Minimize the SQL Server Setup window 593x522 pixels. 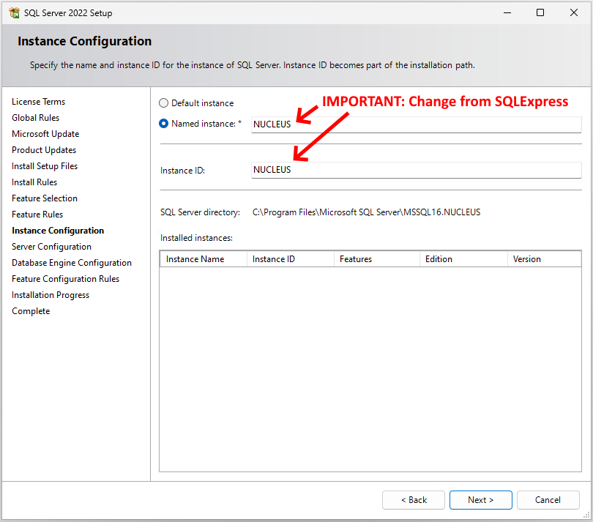[507, 13]
